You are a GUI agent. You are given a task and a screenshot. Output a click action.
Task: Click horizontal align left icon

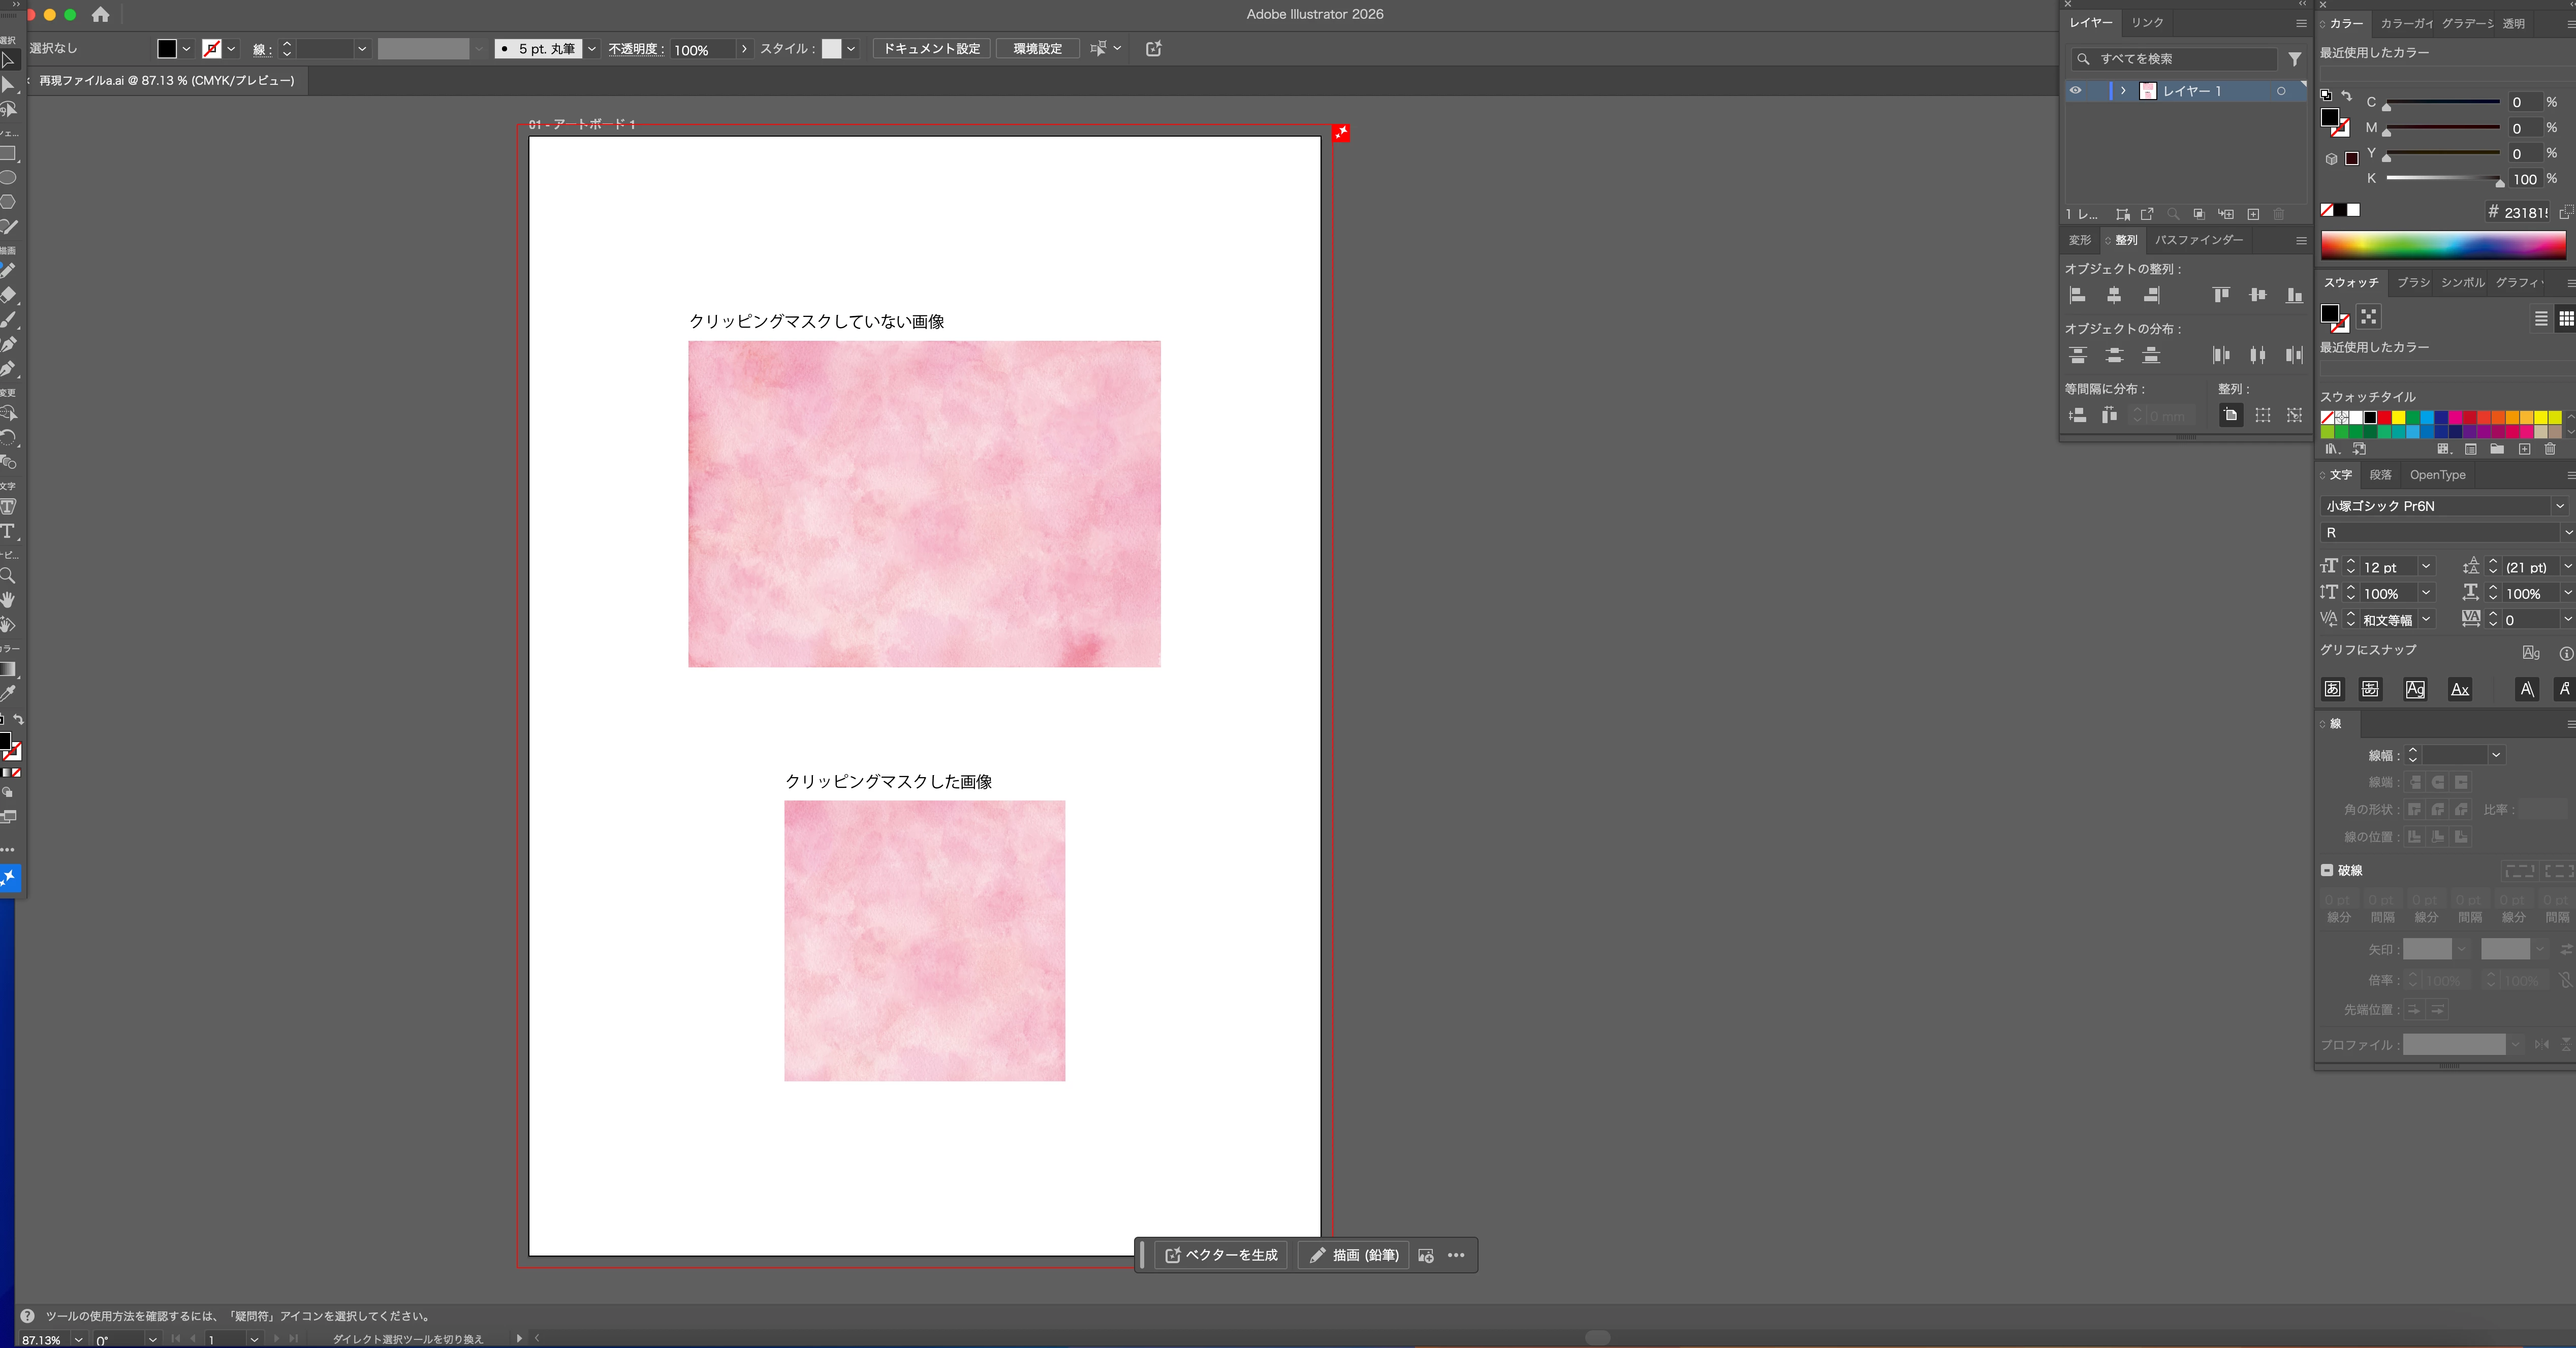point(2077,295)
